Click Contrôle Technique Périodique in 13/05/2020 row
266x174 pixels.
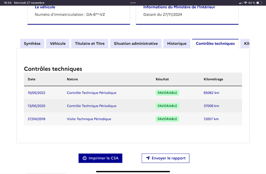tap(92, 106)
